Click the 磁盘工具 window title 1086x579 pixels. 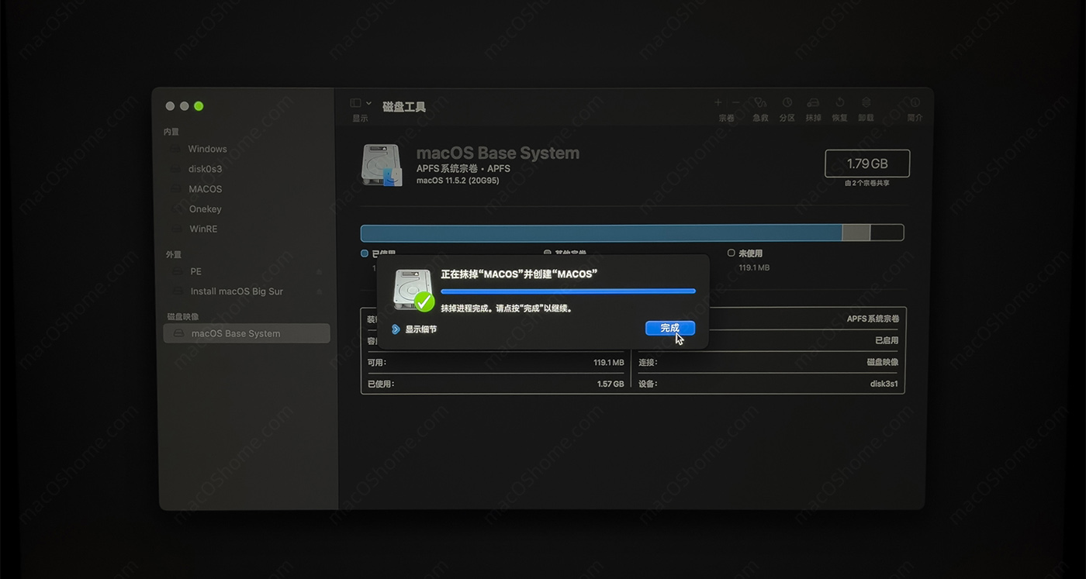click(x=404, y=107)
